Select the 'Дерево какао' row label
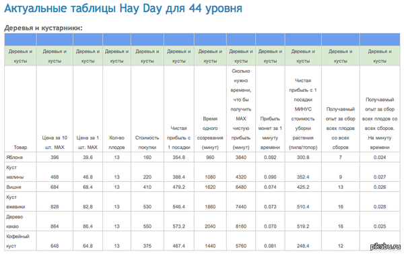 [x=15, y=222]
